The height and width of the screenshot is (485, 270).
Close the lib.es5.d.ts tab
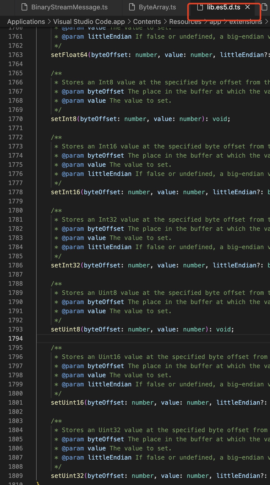248,7
